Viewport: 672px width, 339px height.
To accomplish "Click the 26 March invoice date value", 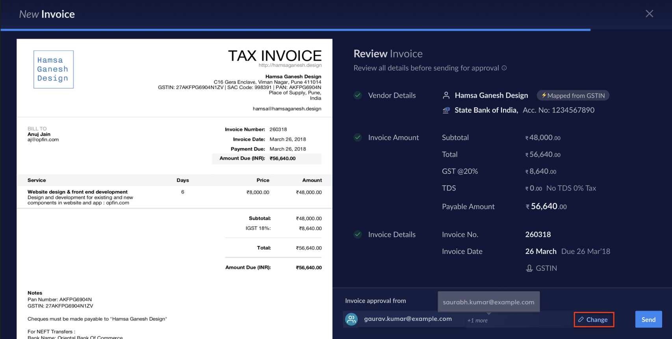I will click(x=541, y=251).
